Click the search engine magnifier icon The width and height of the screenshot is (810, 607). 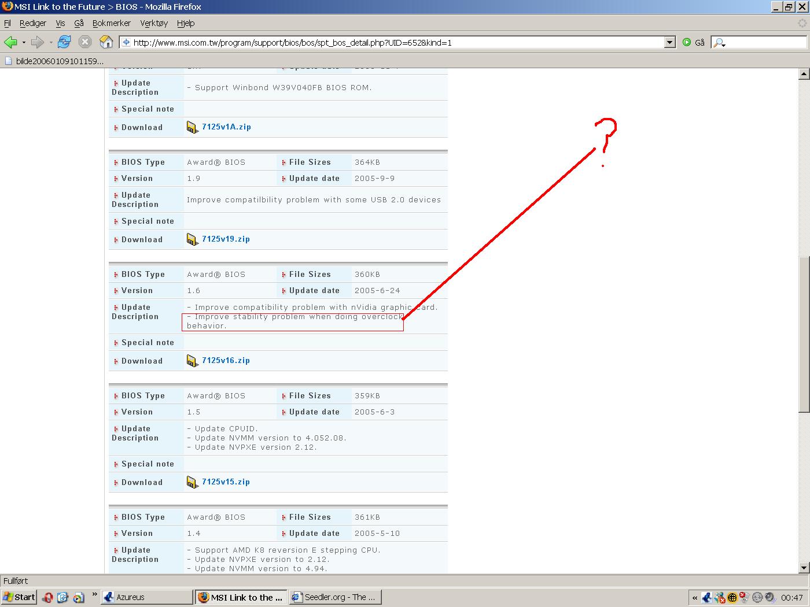[718, 42]
